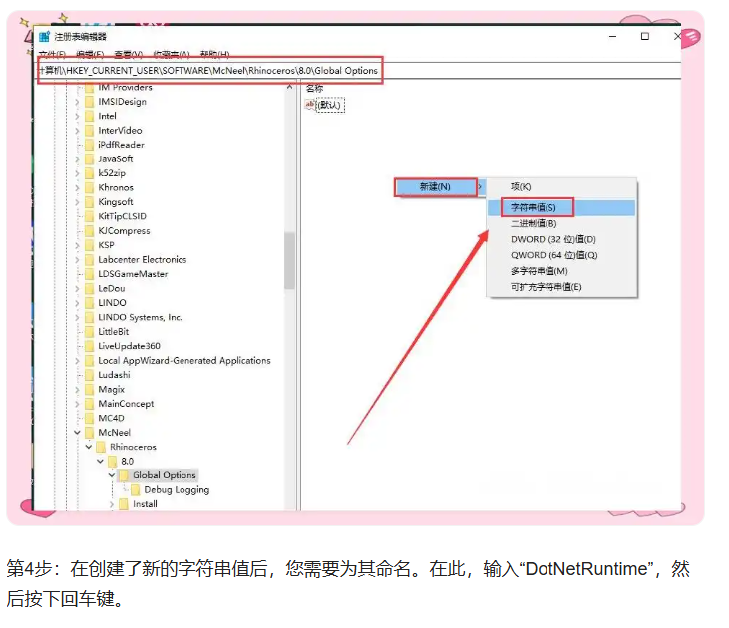
Task: Choose 可扩充字符串值(E) from the submenu
Action: tap(547, 287)
